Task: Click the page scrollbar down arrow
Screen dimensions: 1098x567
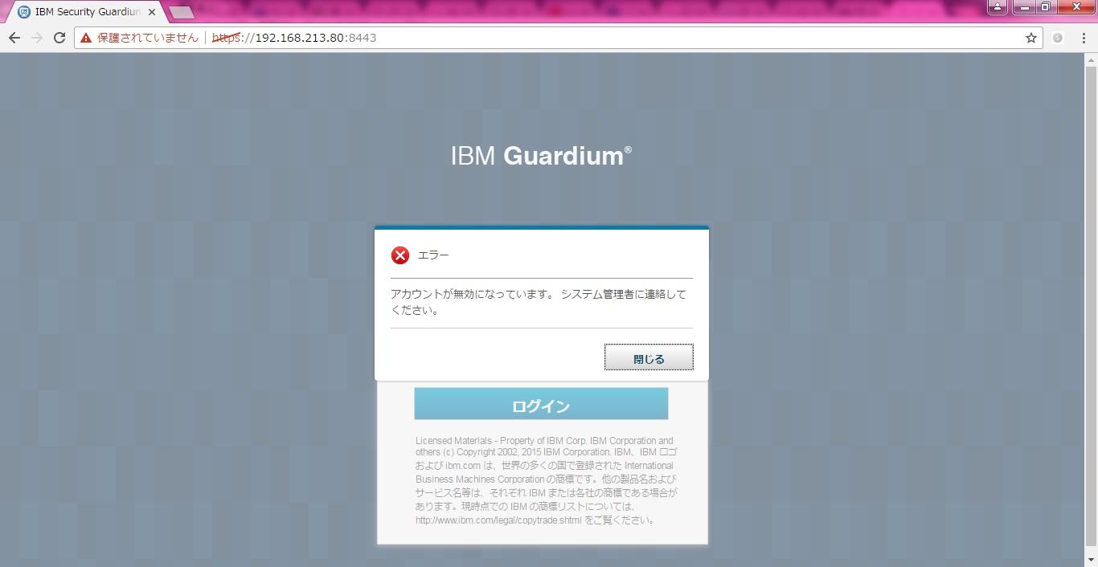Action: 1091,560
